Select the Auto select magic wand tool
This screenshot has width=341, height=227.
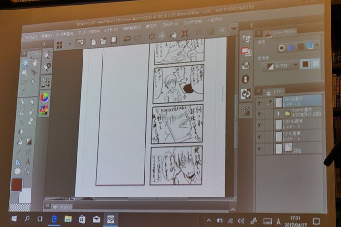[33, 82]
